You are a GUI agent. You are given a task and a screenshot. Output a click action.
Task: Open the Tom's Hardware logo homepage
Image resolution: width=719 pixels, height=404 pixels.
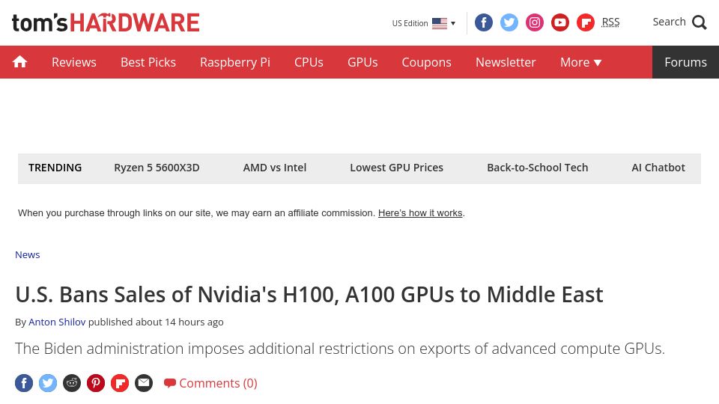click(x=106, y=23)
